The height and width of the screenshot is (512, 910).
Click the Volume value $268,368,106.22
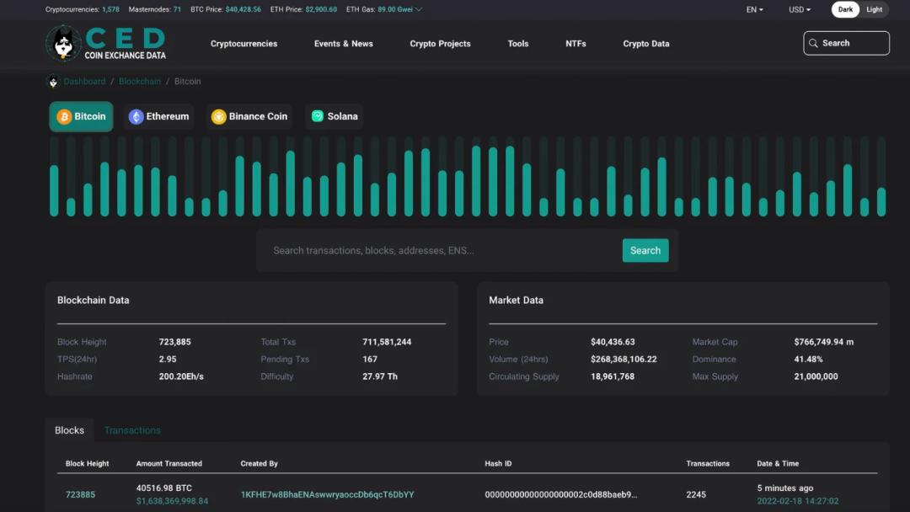[x=624, y=360]
